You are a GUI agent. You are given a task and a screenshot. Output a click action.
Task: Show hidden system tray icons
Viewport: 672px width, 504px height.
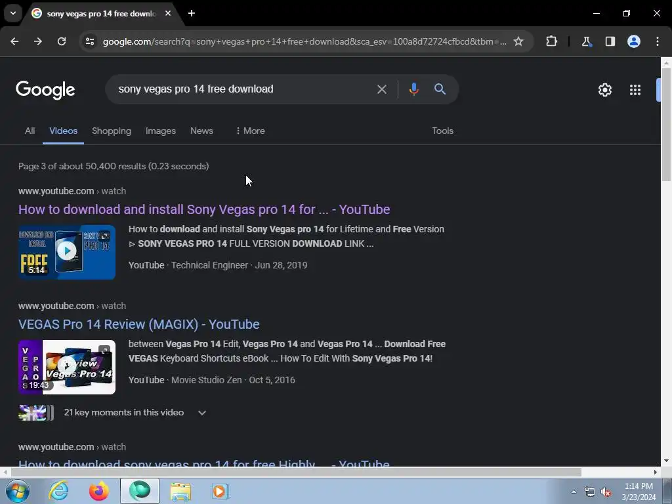(574, 492)
